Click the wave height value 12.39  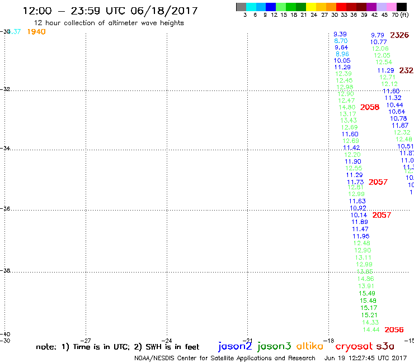click(x=344, y=74)
